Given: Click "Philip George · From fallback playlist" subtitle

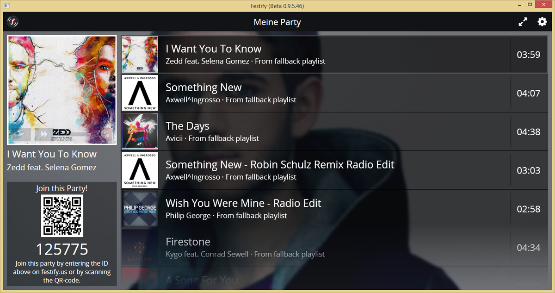Looking at the screenshot, I should (x=226, y=215).
